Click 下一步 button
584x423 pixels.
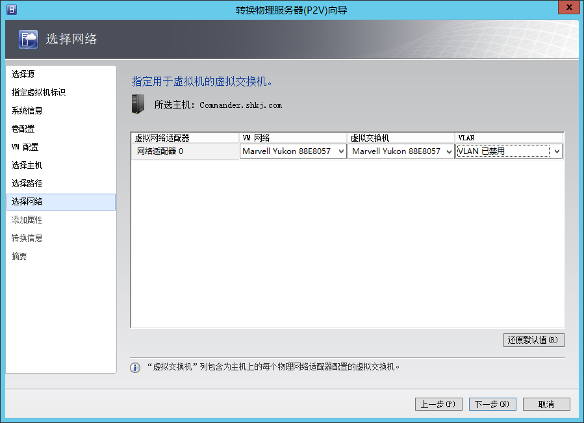[x=492, y=404]
